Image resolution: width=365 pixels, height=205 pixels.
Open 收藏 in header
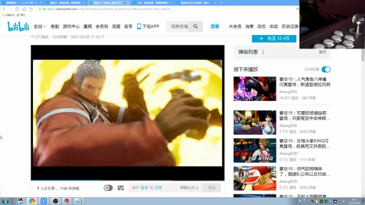click(x=274, y=26)
